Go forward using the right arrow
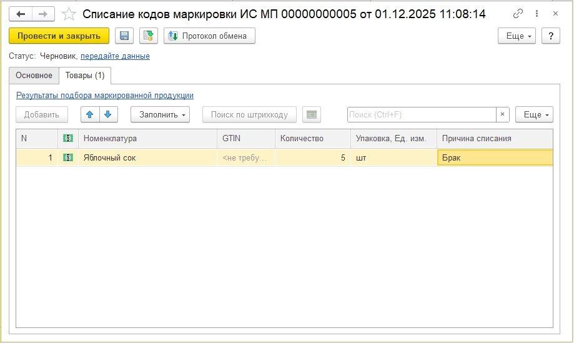The image size is (574, 343). [x=42, y=14]
